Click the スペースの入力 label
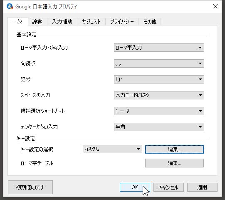This screenshot has height=200, width=225. [35, 95]
